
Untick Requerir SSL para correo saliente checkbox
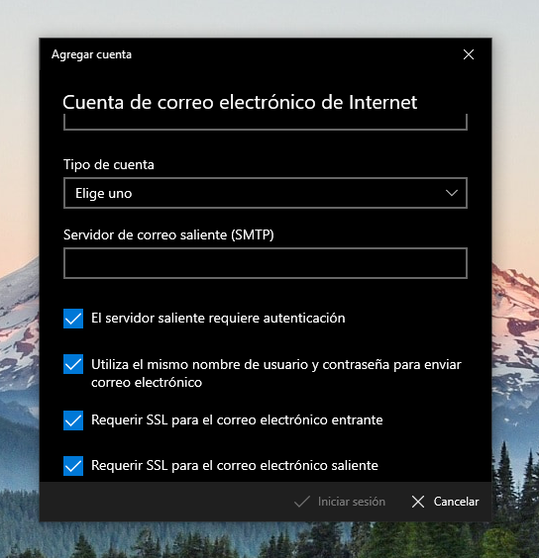[73, 466]
